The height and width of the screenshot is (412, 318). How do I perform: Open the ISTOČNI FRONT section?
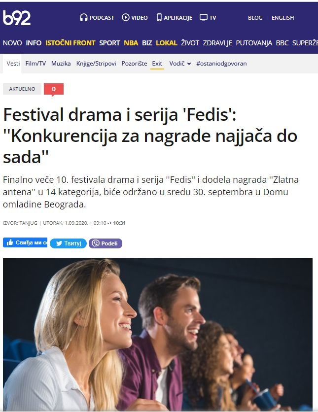[70, 43]
